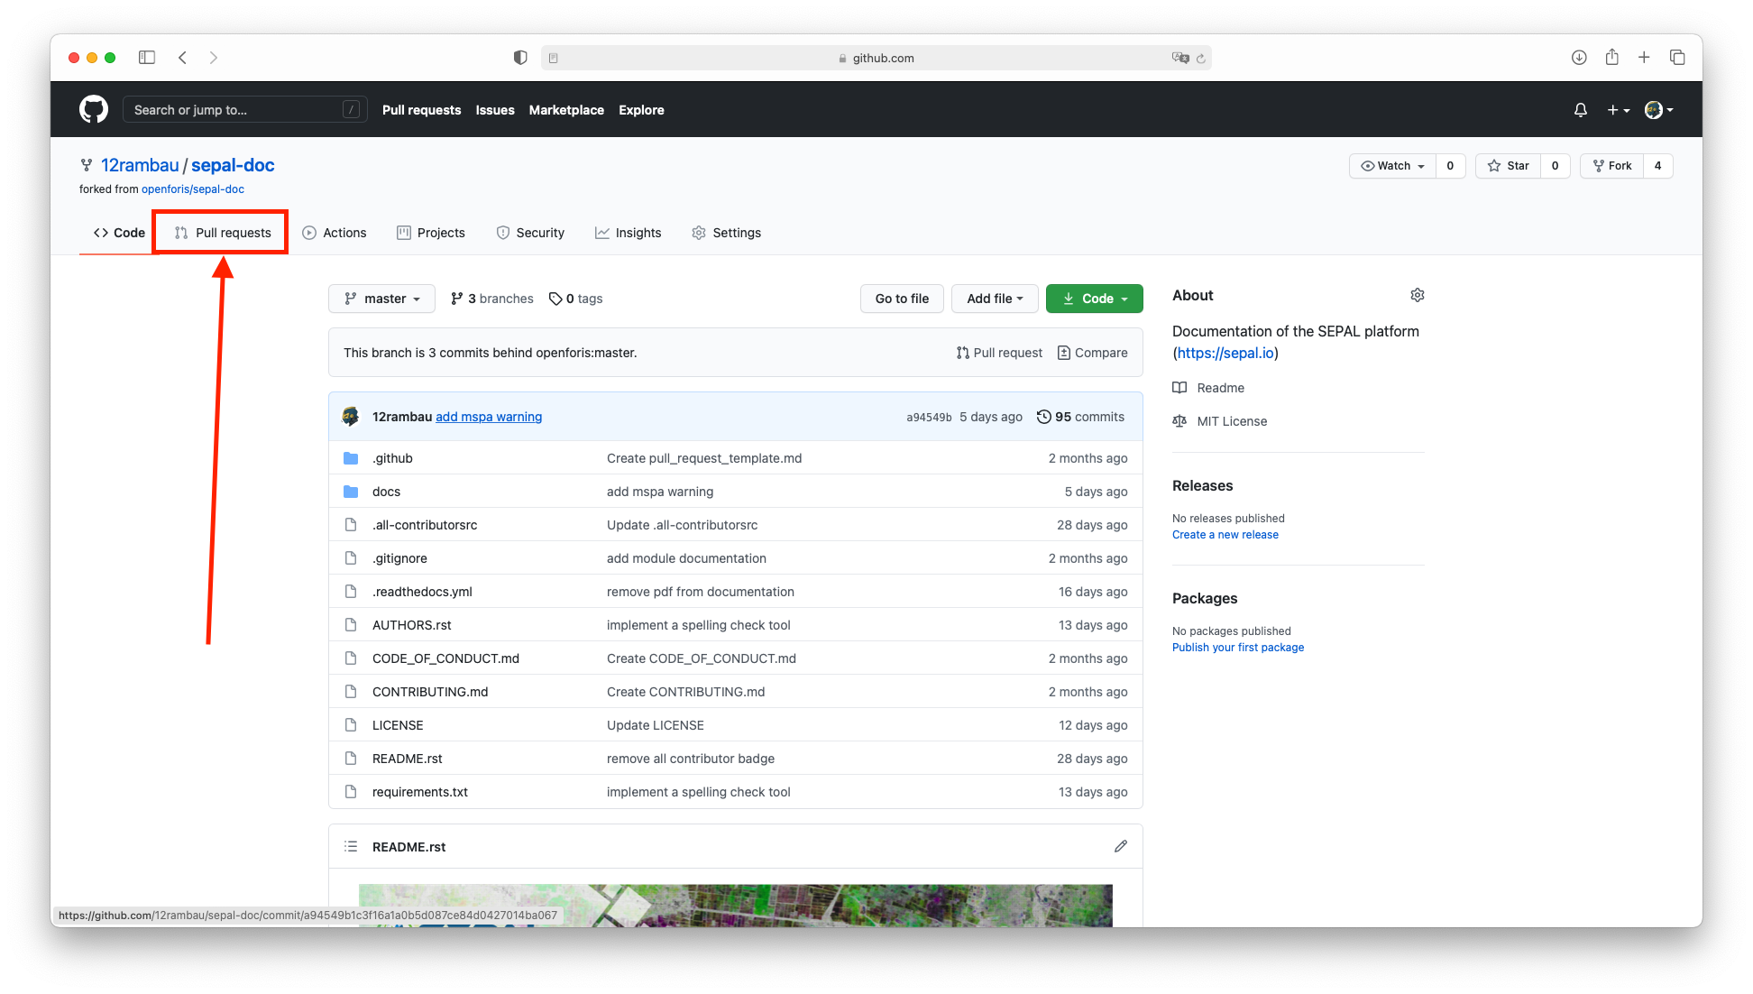Open the About section settings gear
1753x994 pixels.
pyautogui.click(x=1417, y=295)
